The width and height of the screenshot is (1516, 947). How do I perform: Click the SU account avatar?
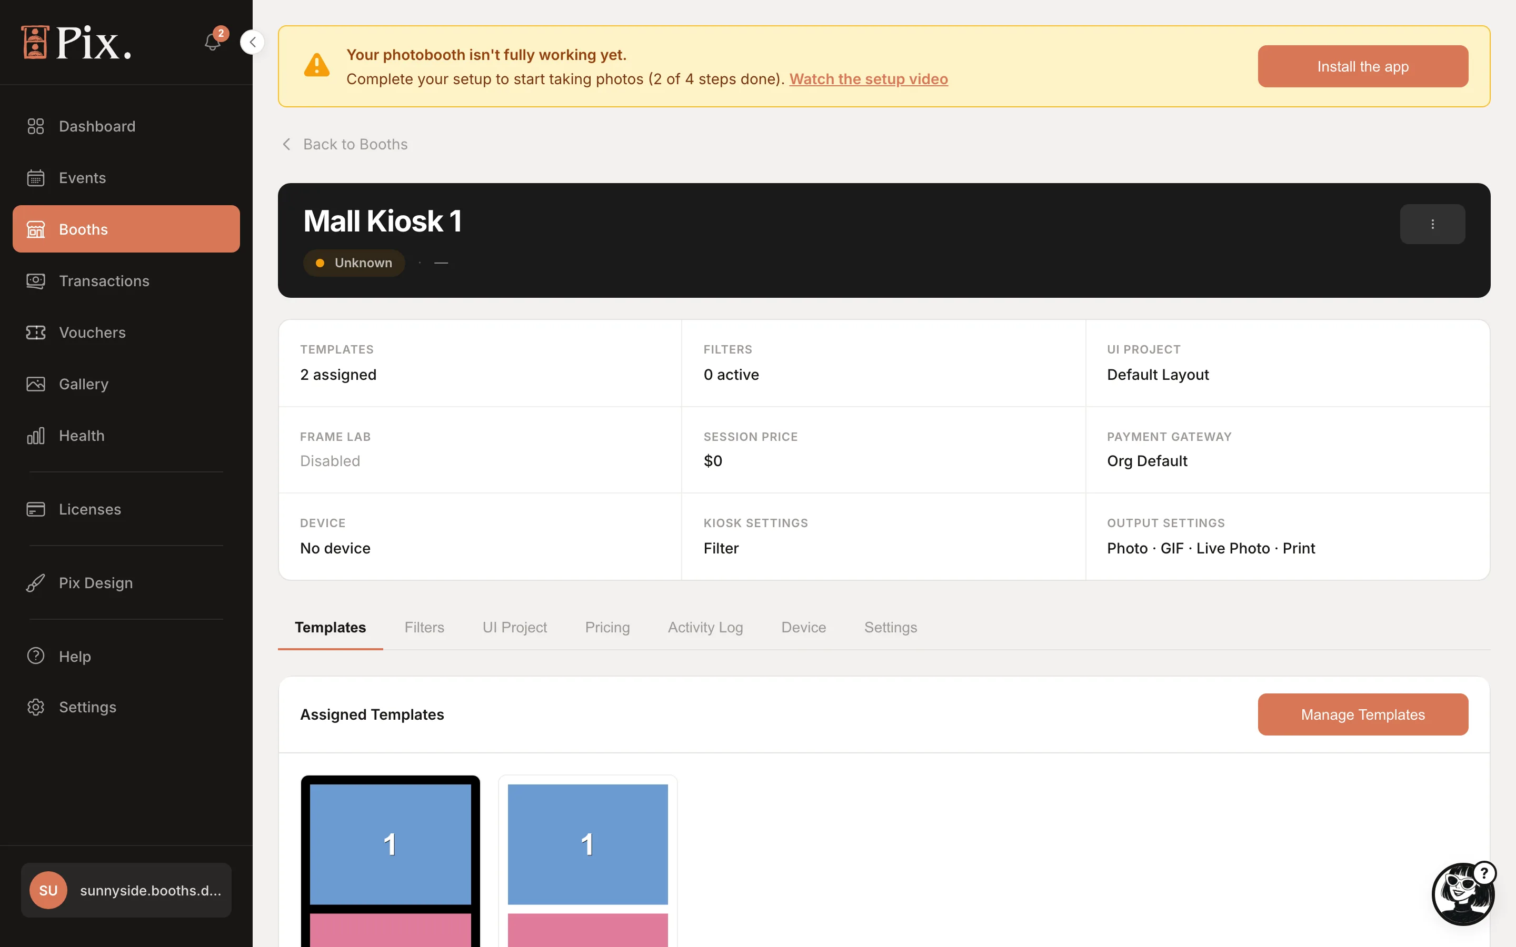coord(48,891)
